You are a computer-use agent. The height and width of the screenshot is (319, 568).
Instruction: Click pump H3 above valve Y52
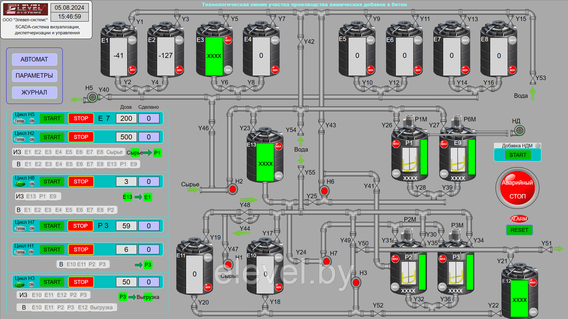[x=355, y=282]
